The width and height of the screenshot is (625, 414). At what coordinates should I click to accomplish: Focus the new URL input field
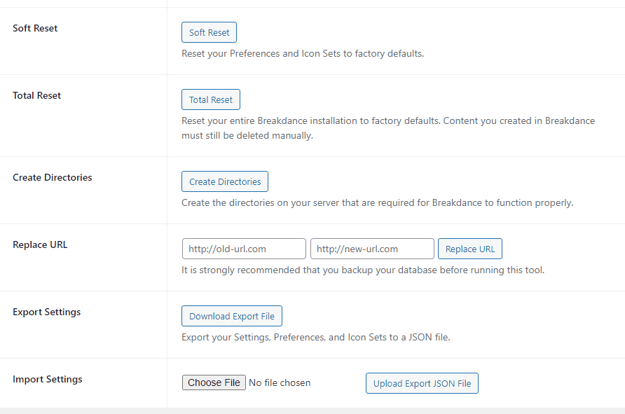click(x=372, y=249)
